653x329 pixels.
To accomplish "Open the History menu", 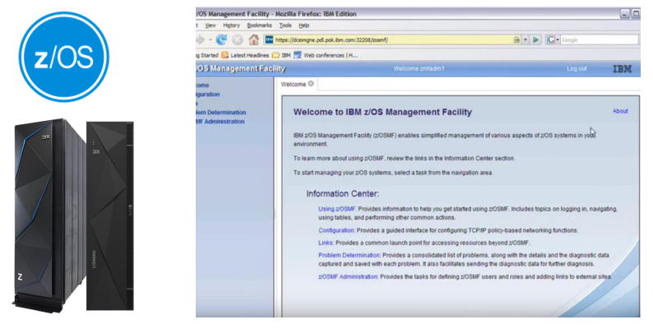I will tap(231, 25).
